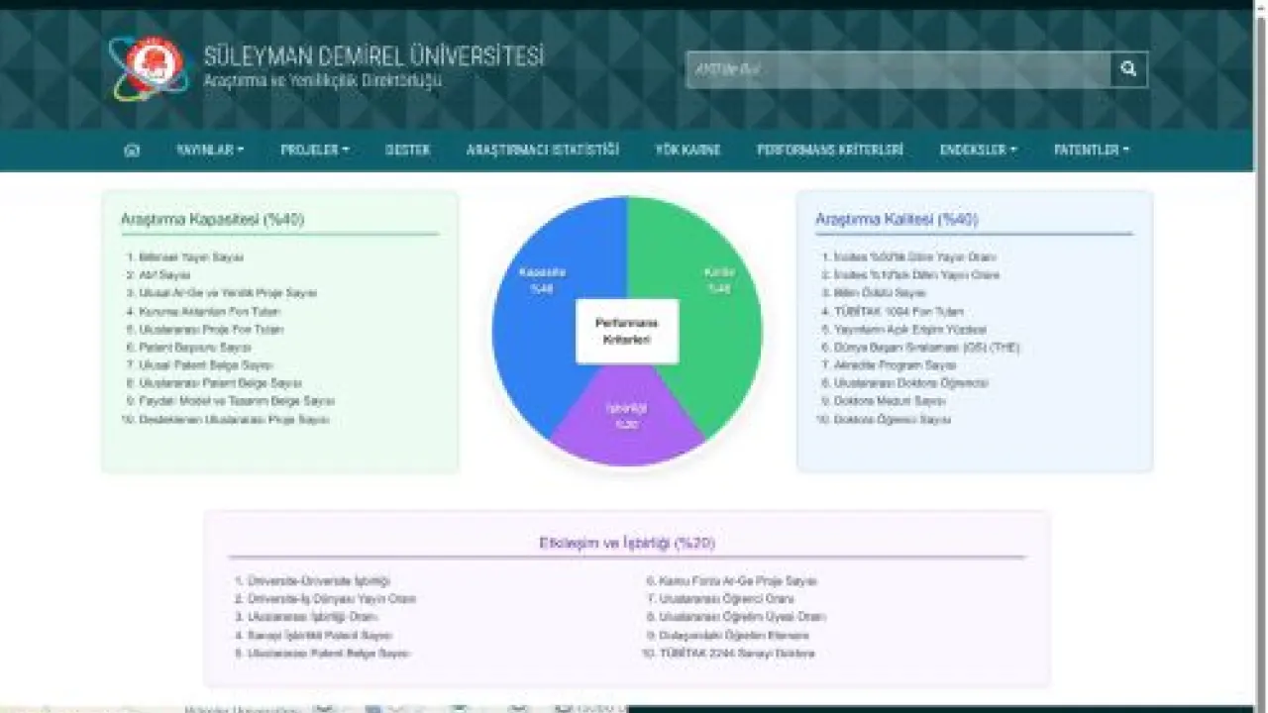This screenshot has width=1268, height=713.
Task: Click the Araştırma Kalitesi (%40) heading
Action: 897,220
